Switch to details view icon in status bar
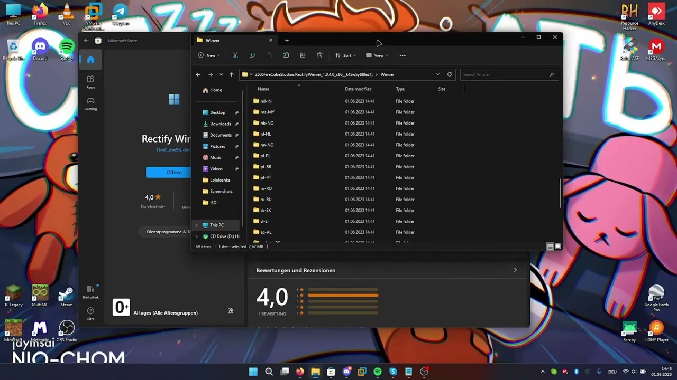The image size is (677, 380). click(x=550, y=246)
